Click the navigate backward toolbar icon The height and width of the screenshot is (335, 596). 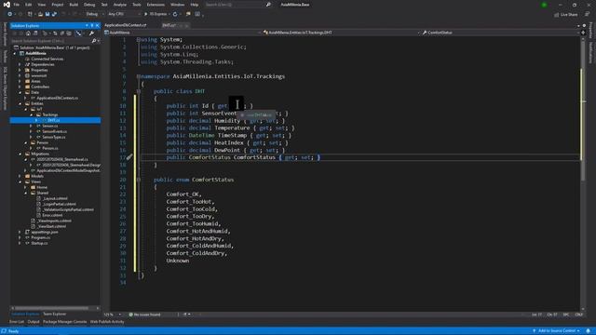coord(9,14)
